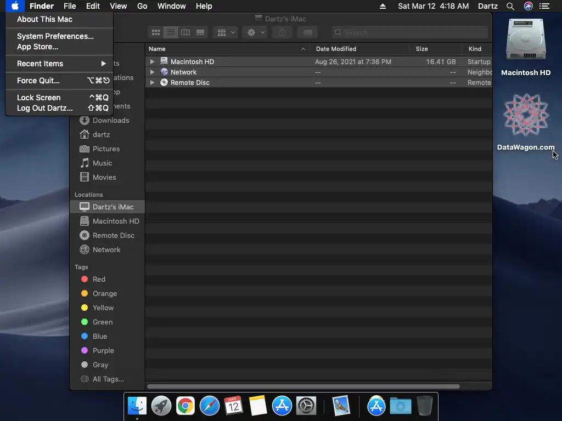Open Trash in the Dock

coord(424,406)
